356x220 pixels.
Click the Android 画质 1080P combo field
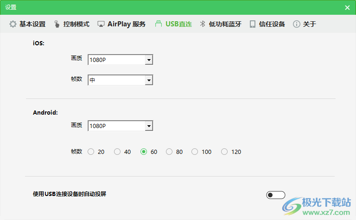click(x=121, y=126)
